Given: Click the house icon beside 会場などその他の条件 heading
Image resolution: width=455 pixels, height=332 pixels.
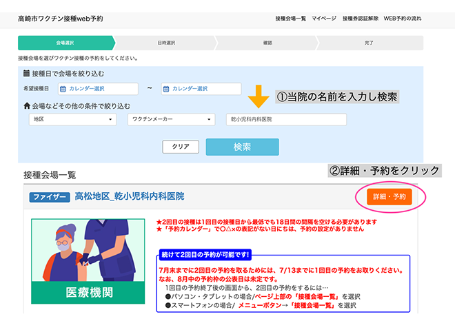Looking at the screenshot, I should click(x=27, y=106).
